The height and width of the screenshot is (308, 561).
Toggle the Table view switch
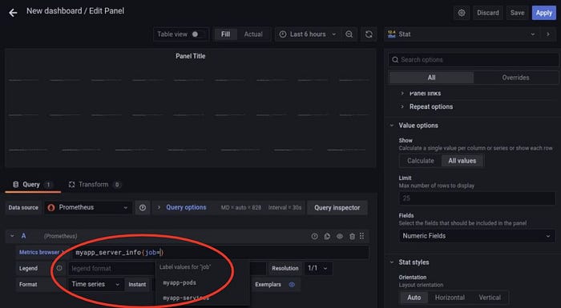197,34
